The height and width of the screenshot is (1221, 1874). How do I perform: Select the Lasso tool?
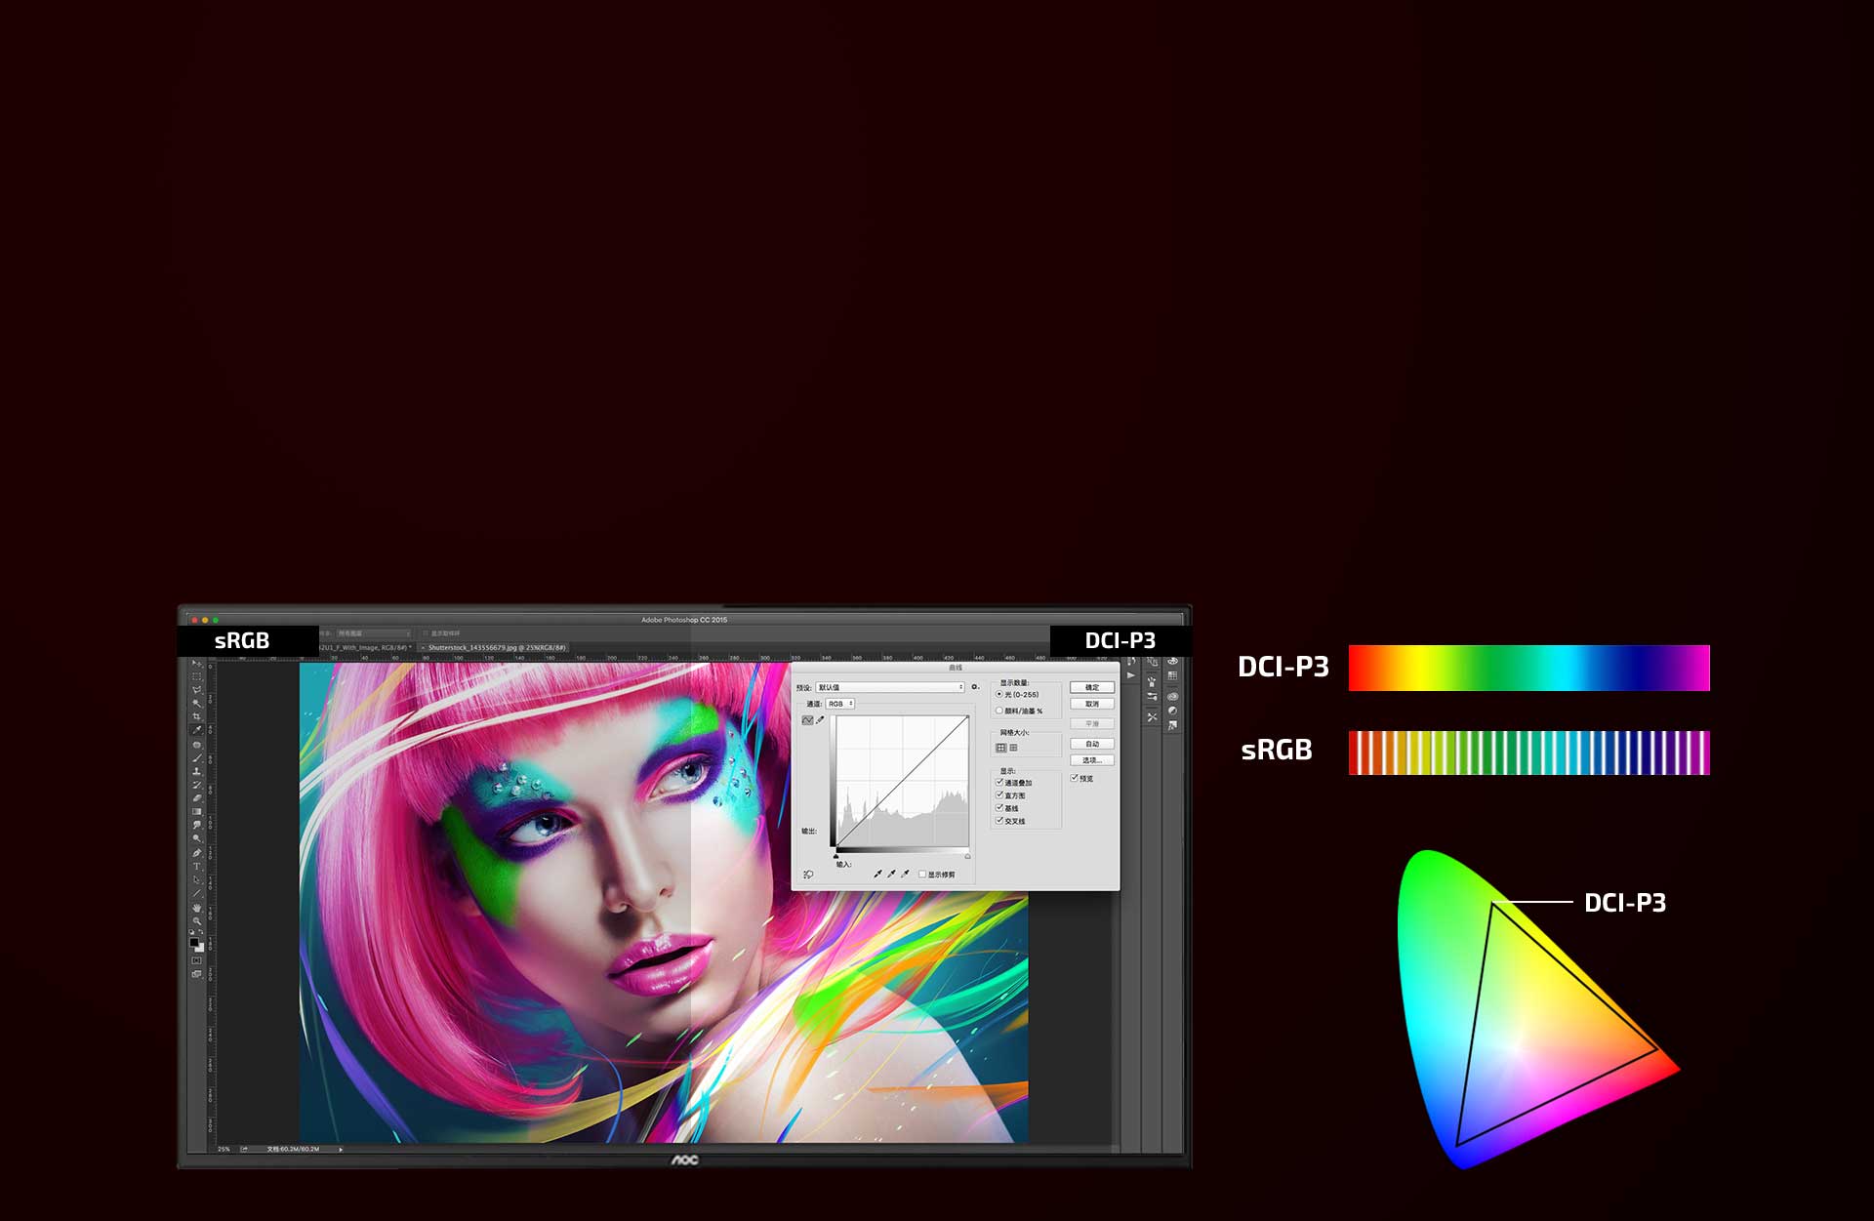[x=196, y=690]
